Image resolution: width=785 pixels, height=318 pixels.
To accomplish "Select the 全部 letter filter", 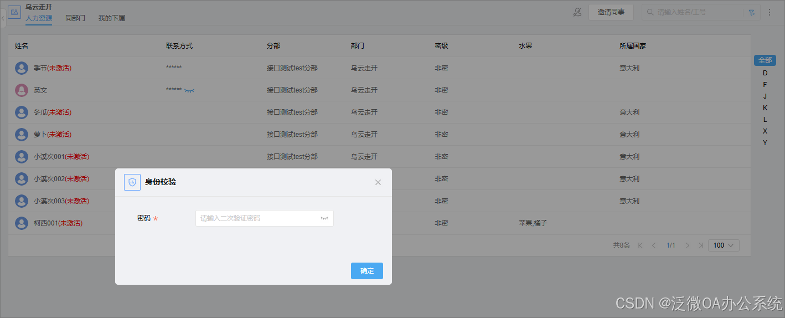I will click(765, 60).
